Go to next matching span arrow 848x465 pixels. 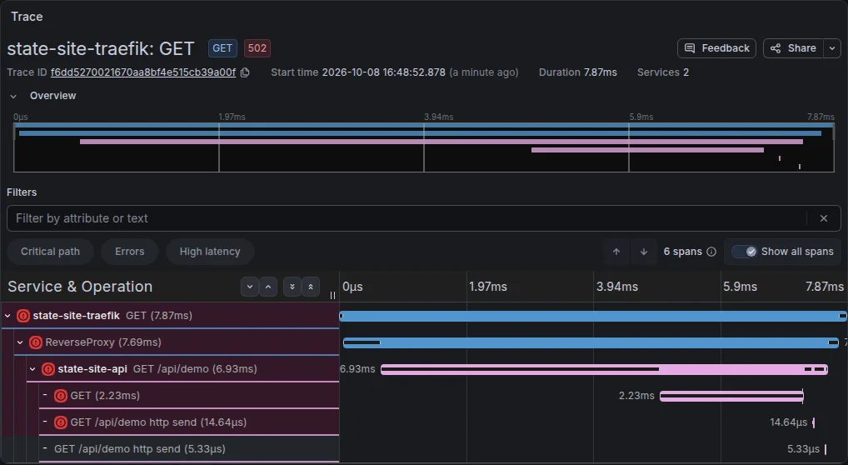coord(644,252)
